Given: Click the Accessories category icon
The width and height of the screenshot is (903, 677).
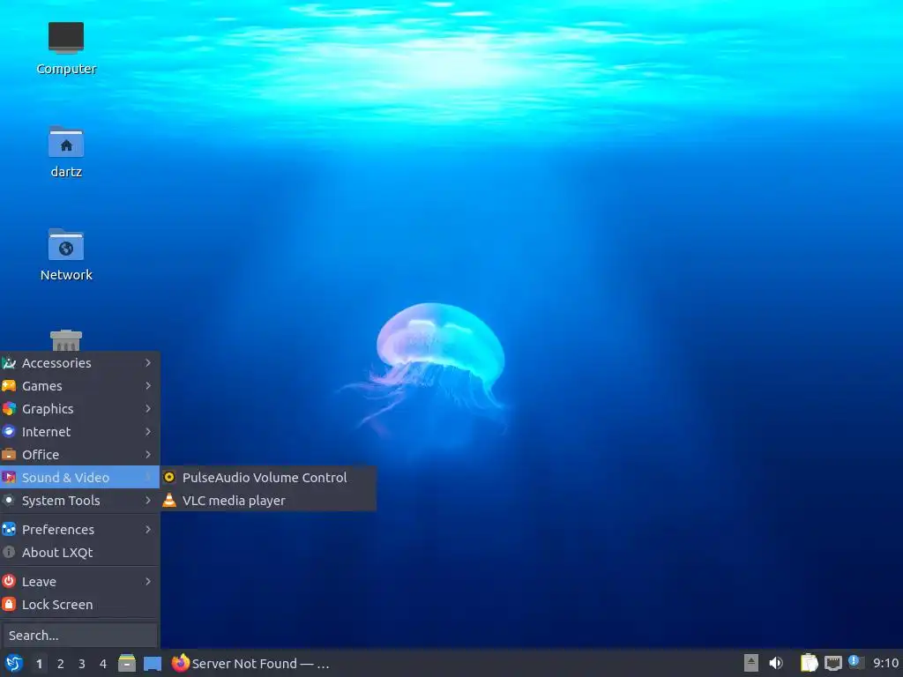Looking at the screenshot, I should 9,362.
